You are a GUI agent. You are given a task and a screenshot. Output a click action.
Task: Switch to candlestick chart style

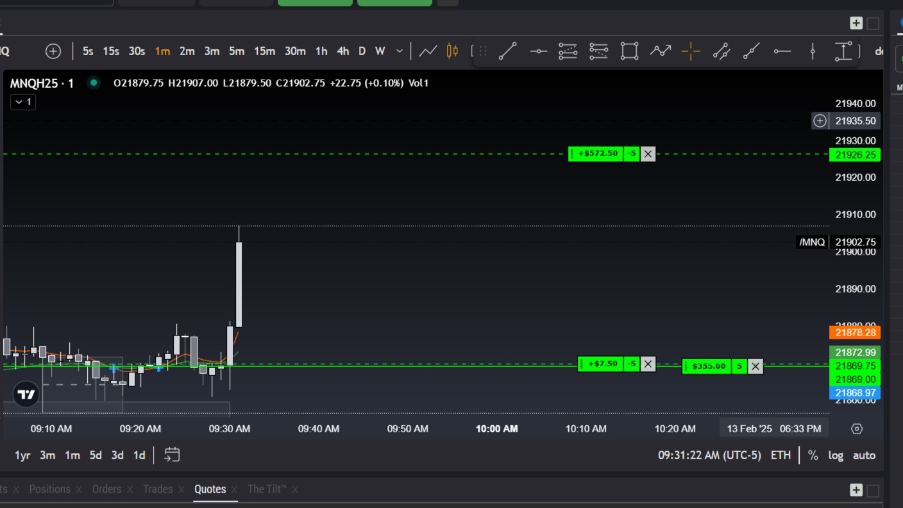pos(452,51)
